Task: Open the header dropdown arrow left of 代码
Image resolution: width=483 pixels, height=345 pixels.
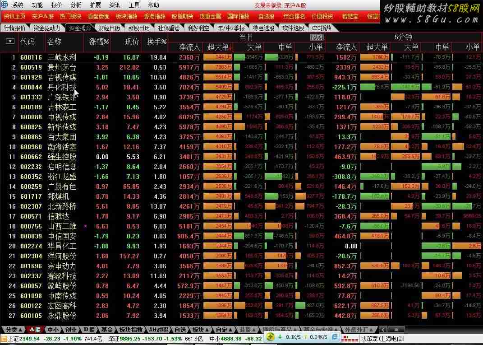Action: coord(10,41)
